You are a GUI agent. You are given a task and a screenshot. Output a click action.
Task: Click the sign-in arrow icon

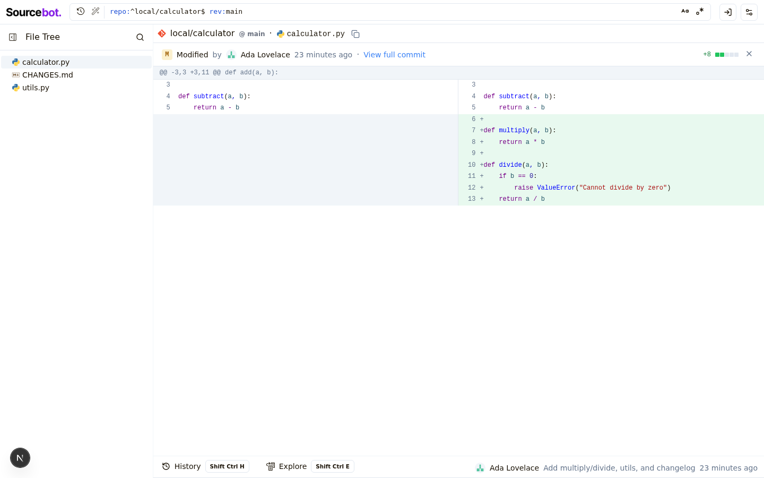tap(728, 12)
